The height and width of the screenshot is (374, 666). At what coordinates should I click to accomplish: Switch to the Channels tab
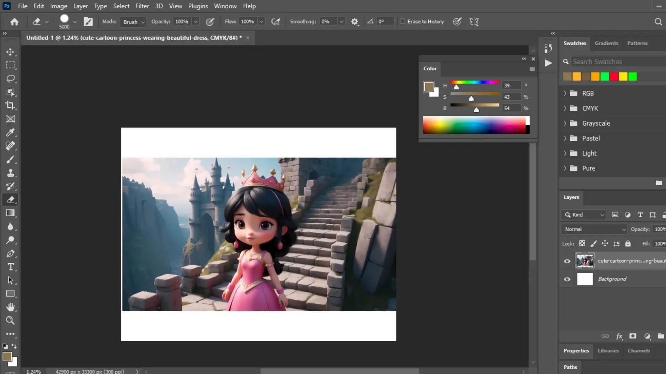coord(639,351)
